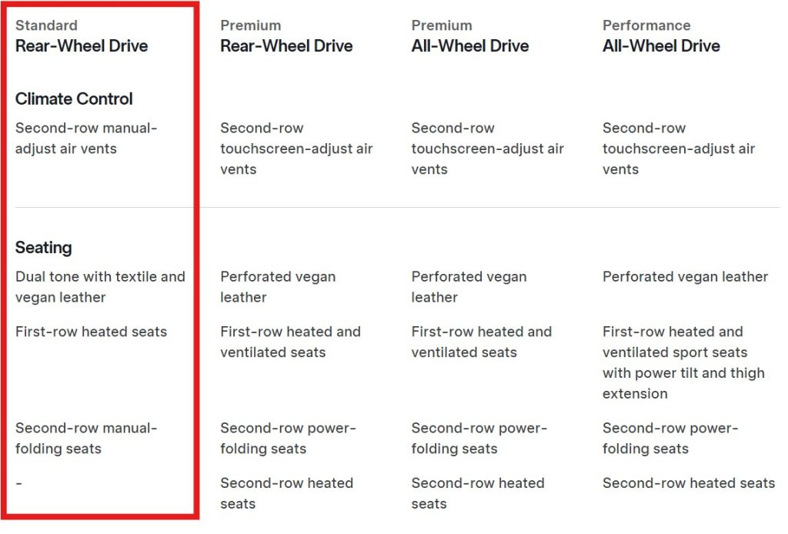
Task: Click touchscreen-adjust air vents under Performance All-Wheel Drive
Action: tap(678, 149)
